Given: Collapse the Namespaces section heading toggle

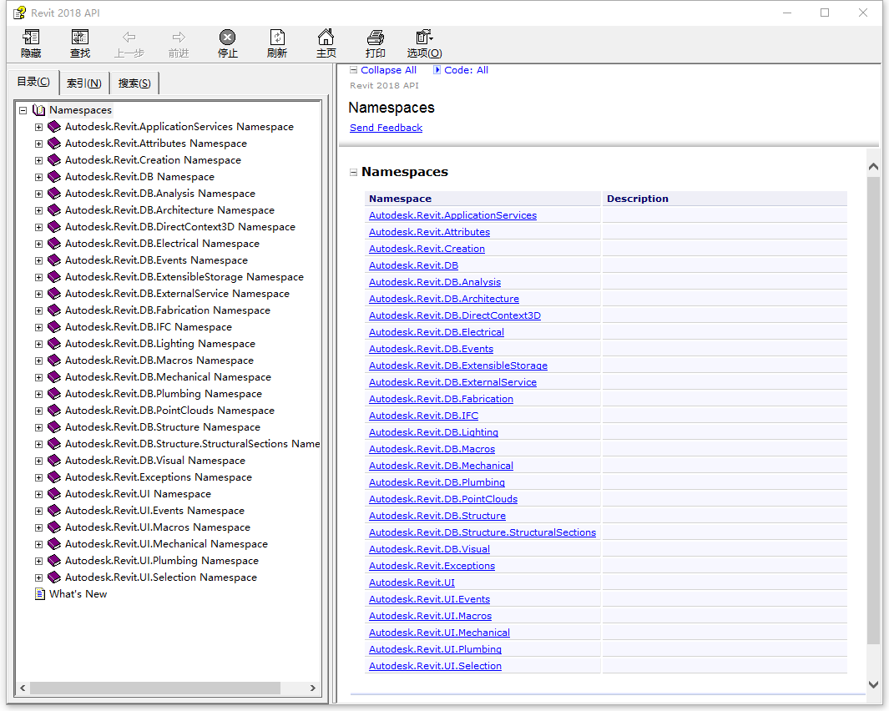Looking at the screenshot, I should [353, 173].
